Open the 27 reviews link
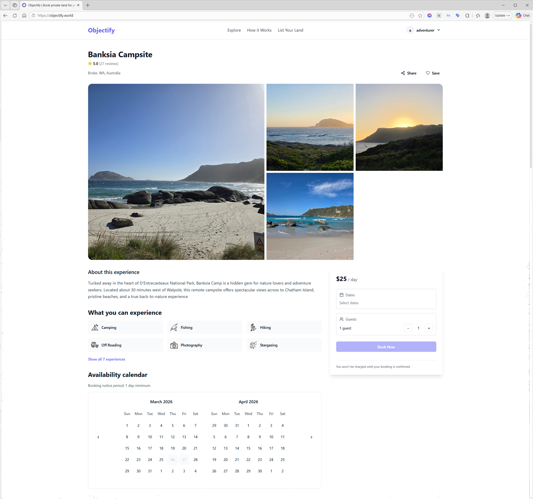The height and width of the screenshot is (499, 533). pos(109,64)
